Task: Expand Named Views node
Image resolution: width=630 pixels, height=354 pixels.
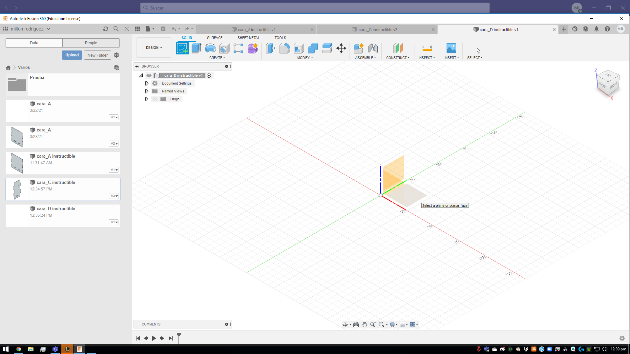Action: (x=147, y=91)
